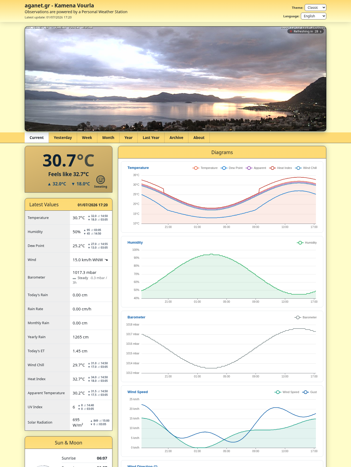Click the Humidity row value 50%
Viewport: 351px width, 467px height.
tap(77, 232)
